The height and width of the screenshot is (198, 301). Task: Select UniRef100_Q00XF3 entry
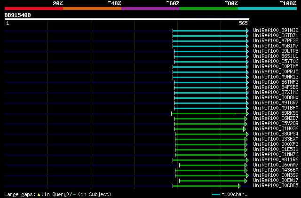coord(276,144)
